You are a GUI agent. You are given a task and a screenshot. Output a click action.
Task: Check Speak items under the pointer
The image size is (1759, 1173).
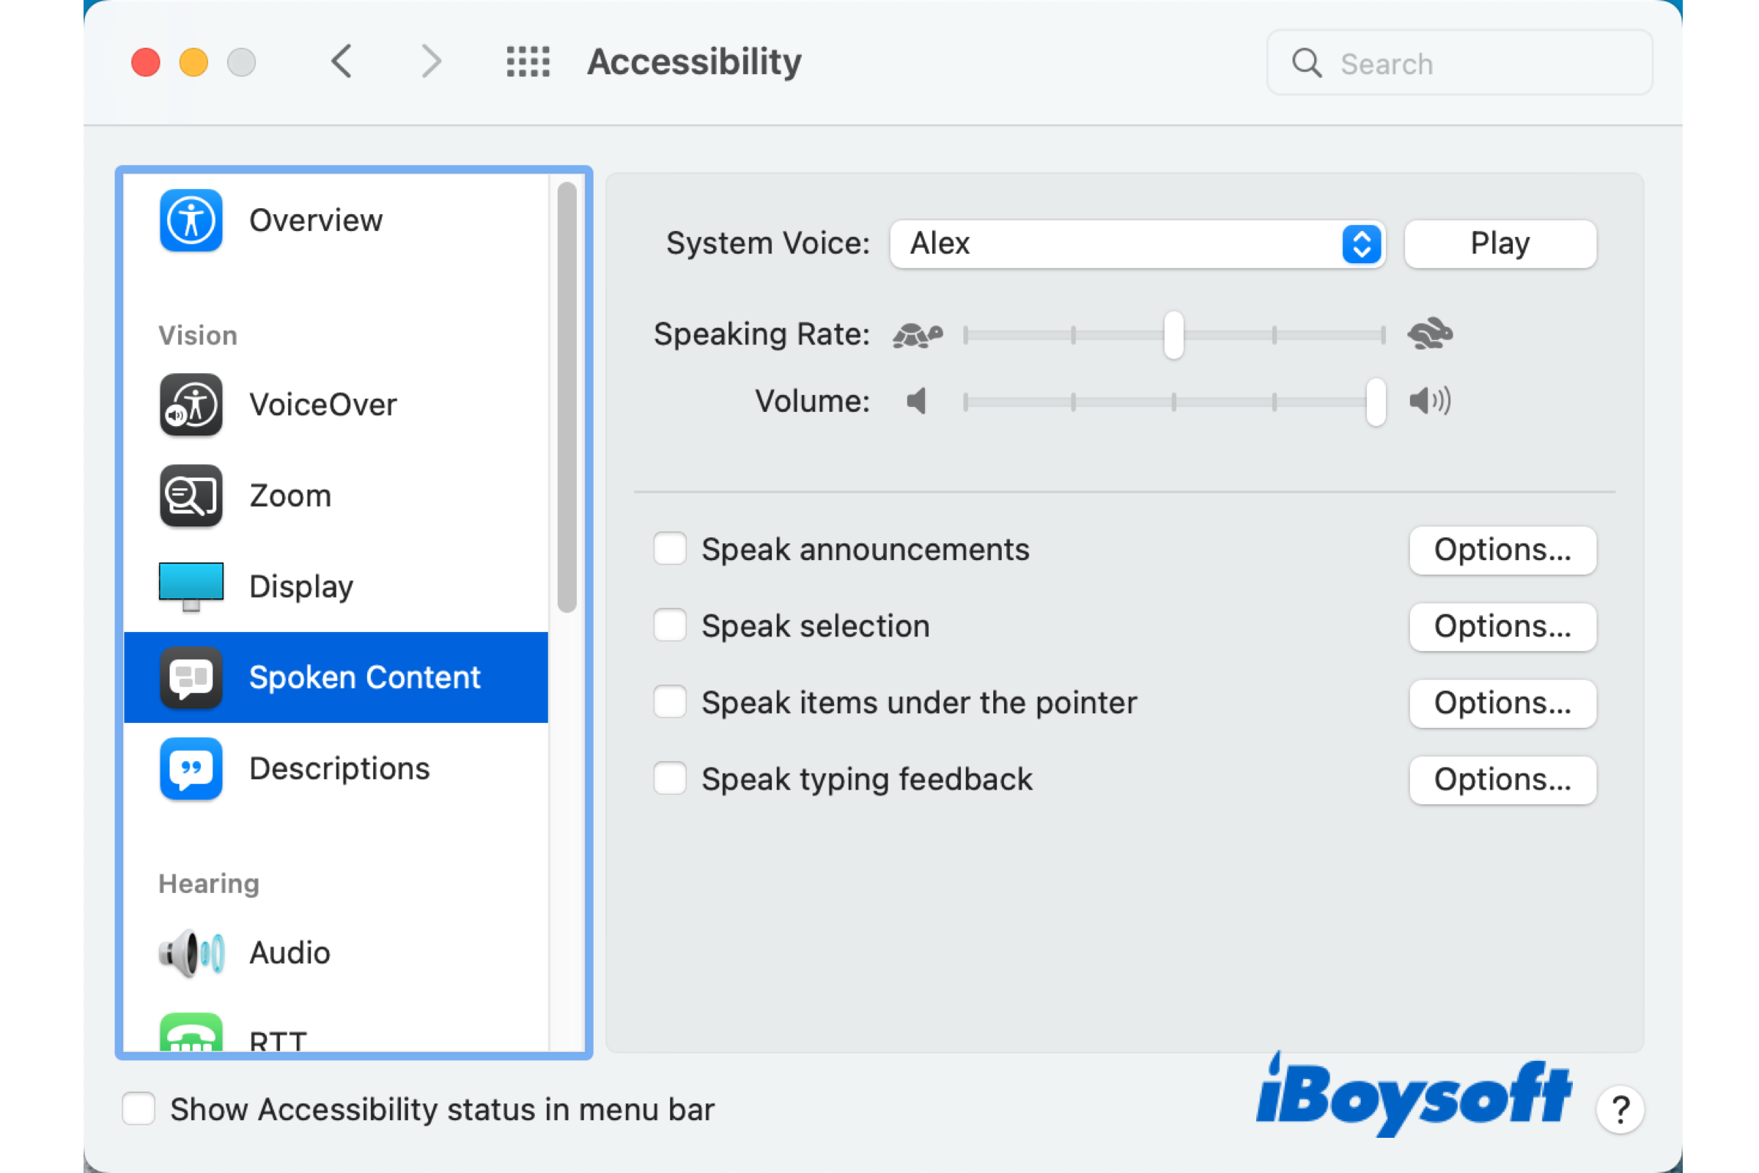point(669,702)
